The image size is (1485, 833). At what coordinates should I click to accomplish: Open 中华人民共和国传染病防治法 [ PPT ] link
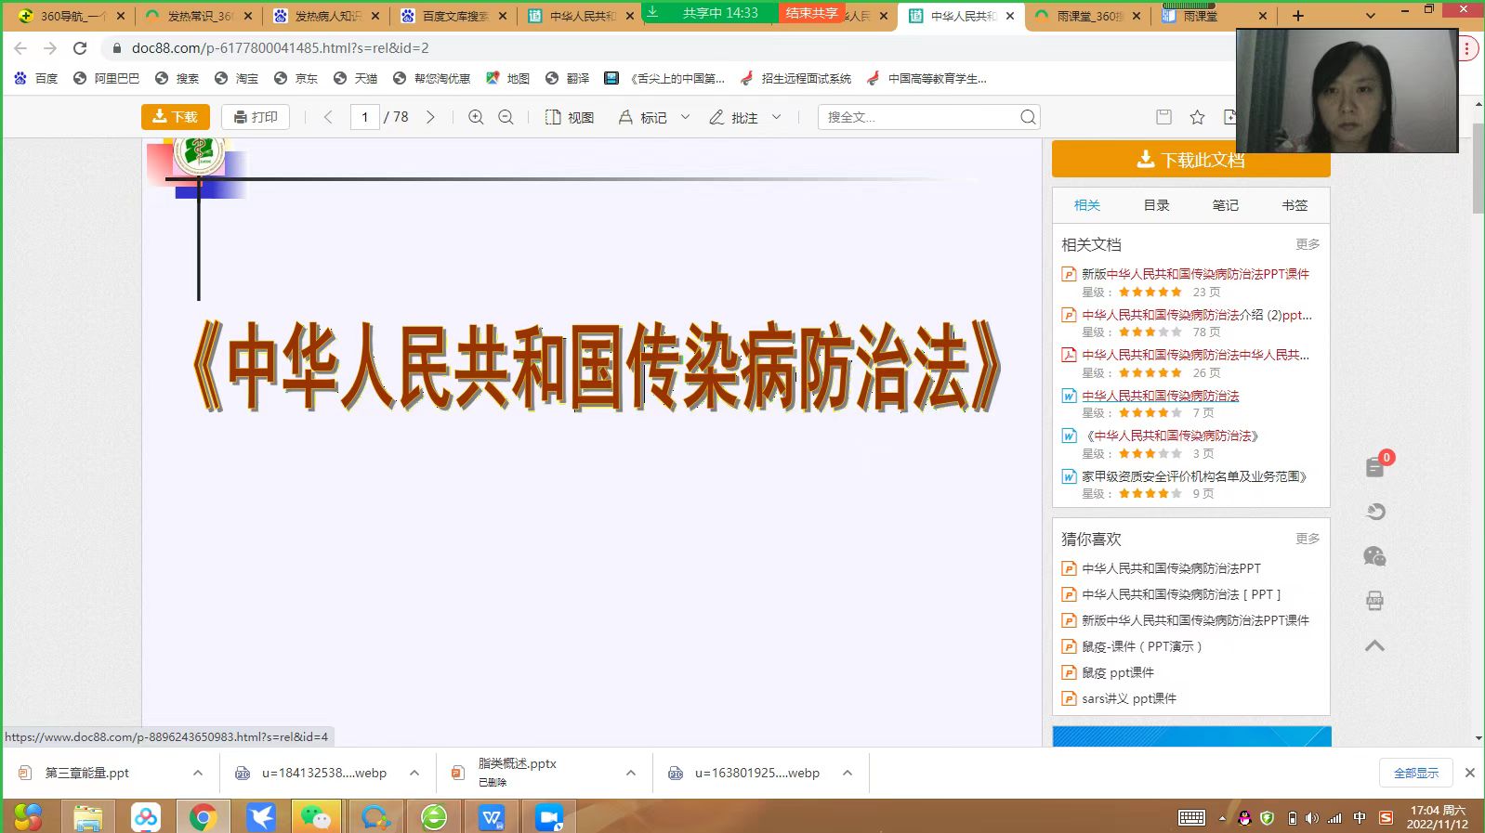[x=1181, y=594]
